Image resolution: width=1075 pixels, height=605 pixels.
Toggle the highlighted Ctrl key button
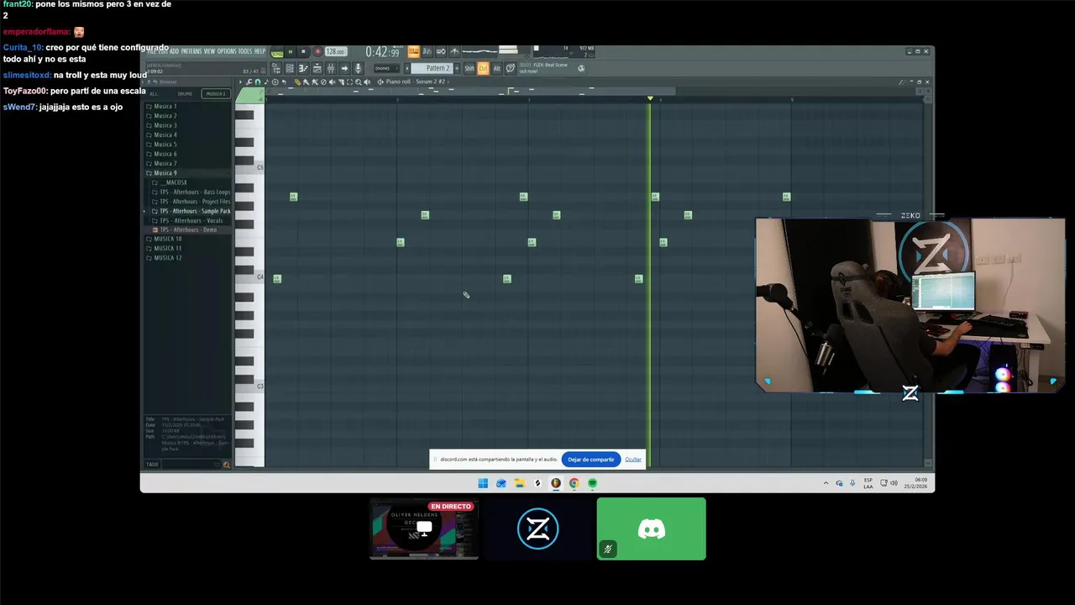[x=483, y=68]
